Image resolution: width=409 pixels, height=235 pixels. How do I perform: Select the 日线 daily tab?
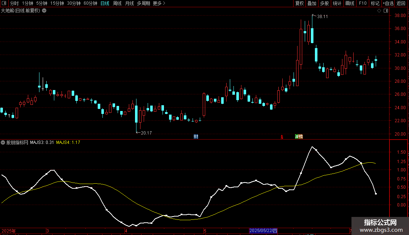[105, 3]
